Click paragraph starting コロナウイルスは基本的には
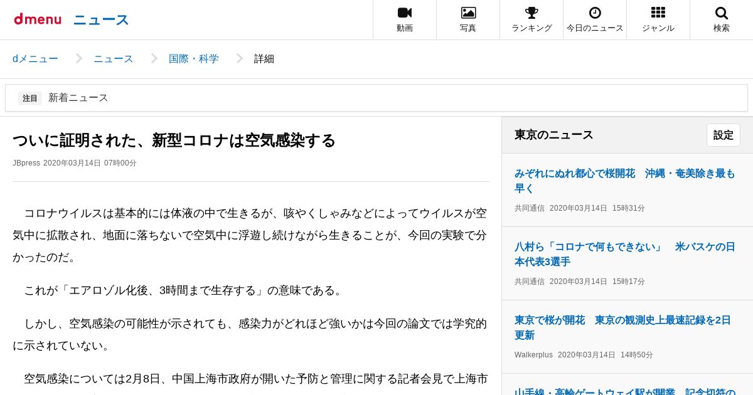The height and width of the screenshot is (395, 753). (x=250, y=235)
